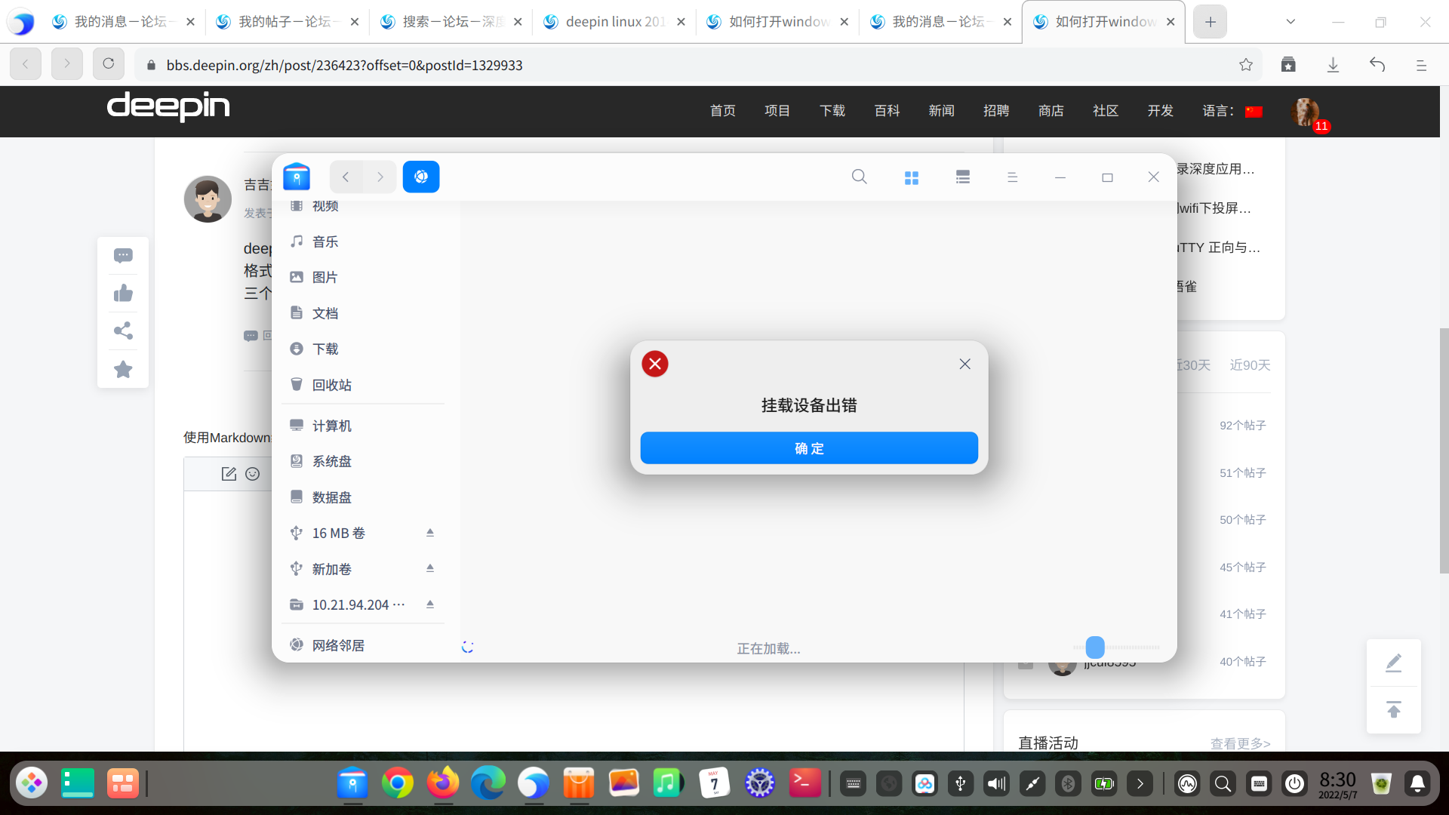The height and width of the screenshot is (815, 1449).
Task: Switch file manager to icon grid view
Action: click(x=912, y=177)
